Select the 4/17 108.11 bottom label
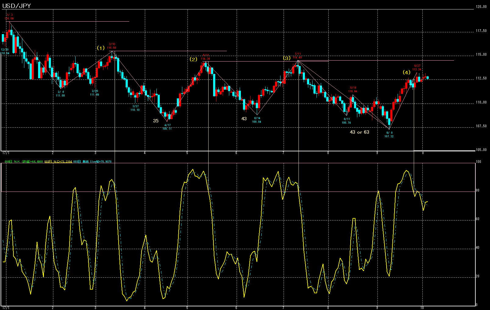The image size is (490, 310). pyautogui.click(x=166, y=127)
